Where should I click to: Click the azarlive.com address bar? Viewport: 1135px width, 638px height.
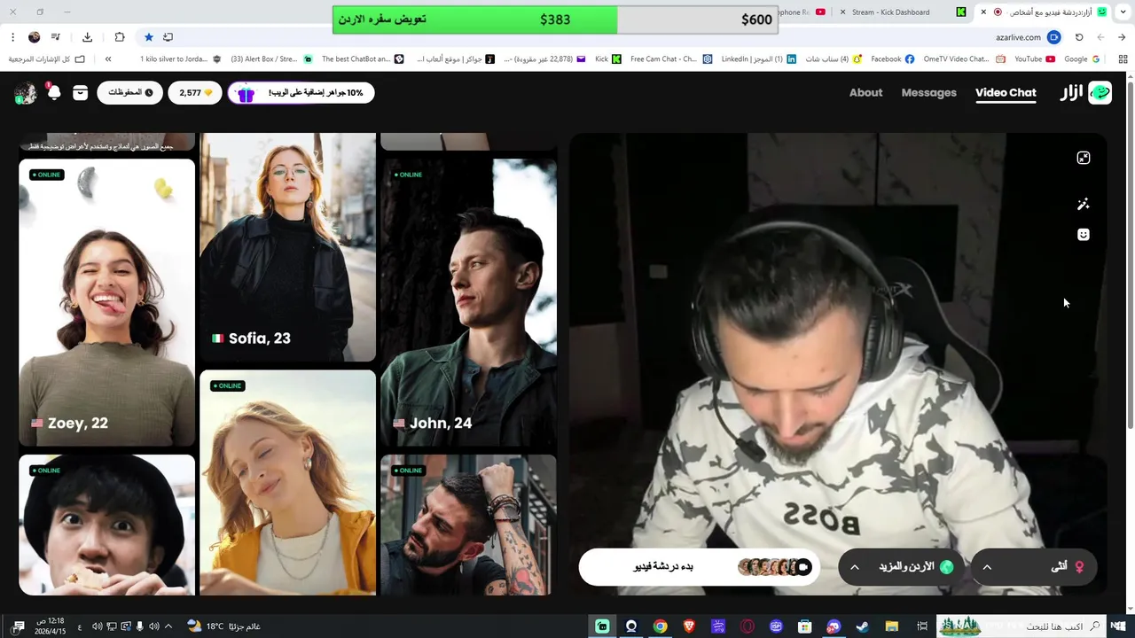1017,37
